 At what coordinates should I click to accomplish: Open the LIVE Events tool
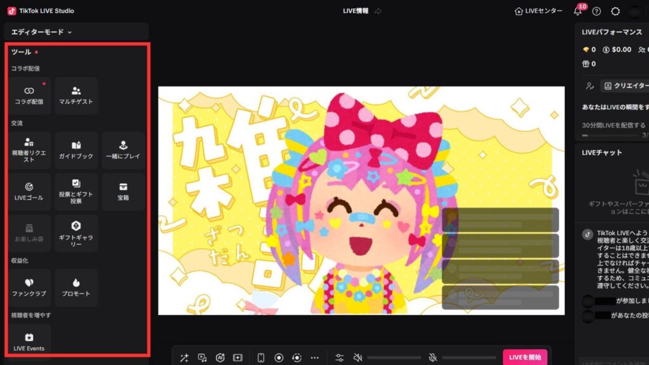pos(29,342)
